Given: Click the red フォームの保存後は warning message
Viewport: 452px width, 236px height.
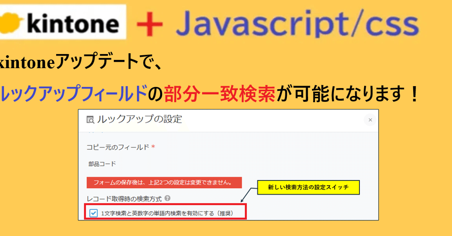Looking at the screenshot, I should coord(164,182).
